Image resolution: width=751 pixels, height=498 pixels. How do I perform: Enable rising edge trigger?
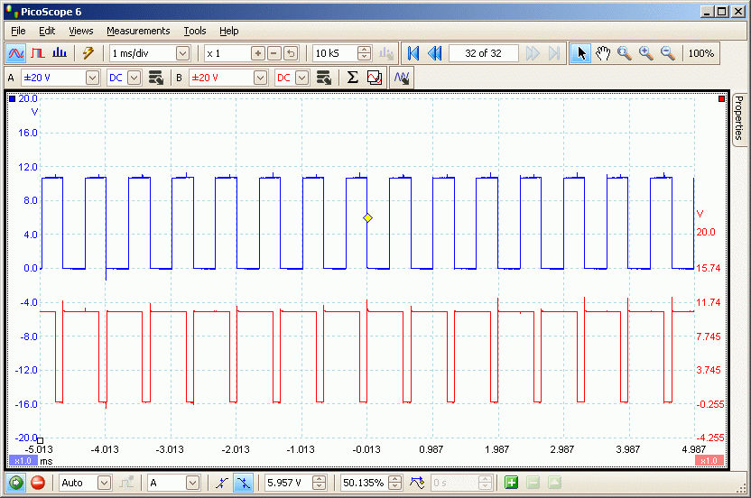click(221, 483)
